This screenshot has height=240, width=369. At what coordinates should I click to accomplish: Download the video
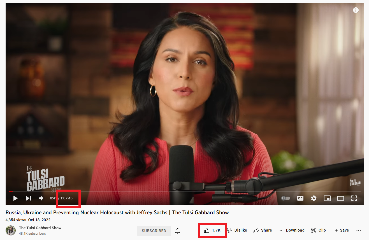tap(291, 230)
